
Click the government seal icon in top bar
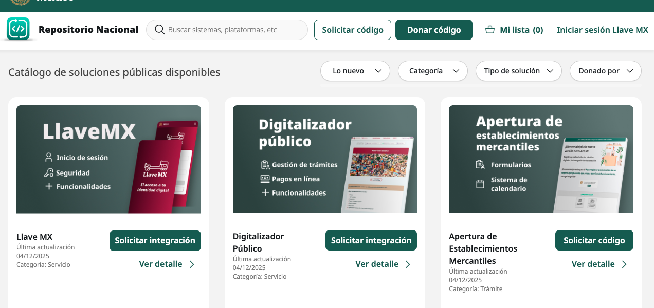click(x=21, y=3)
